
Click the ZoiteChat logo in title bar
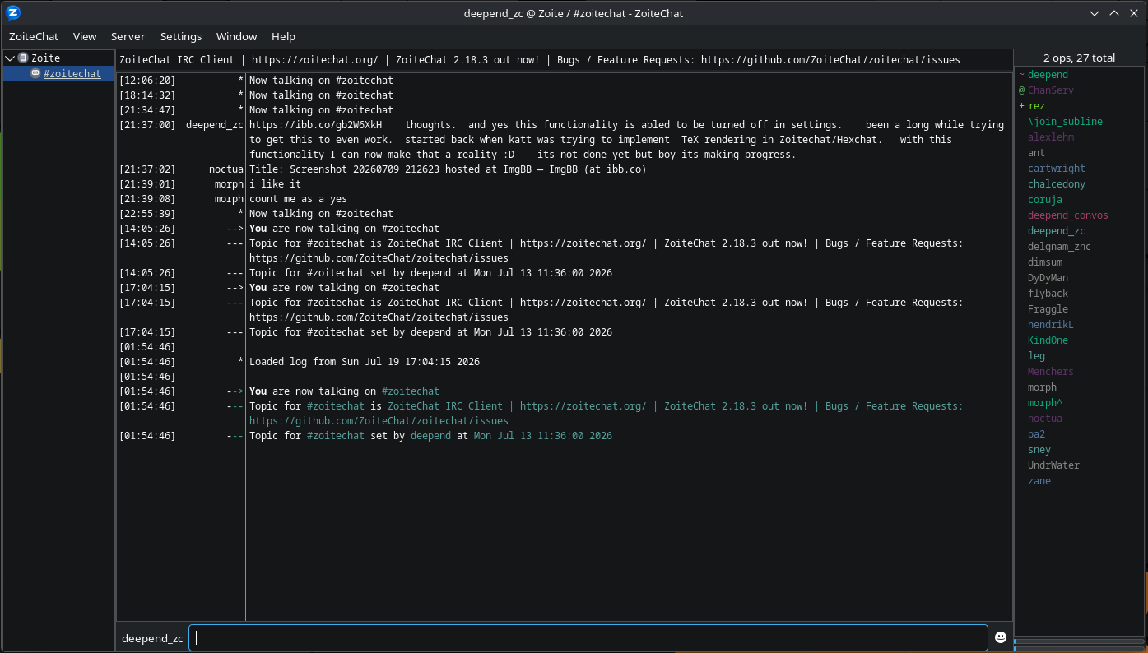click(13, 12)
